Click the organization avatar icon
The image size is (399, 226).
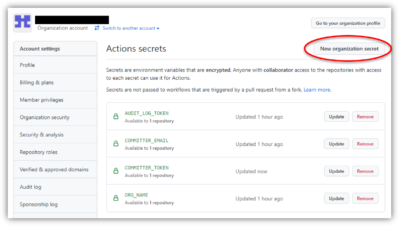(22, 23)
